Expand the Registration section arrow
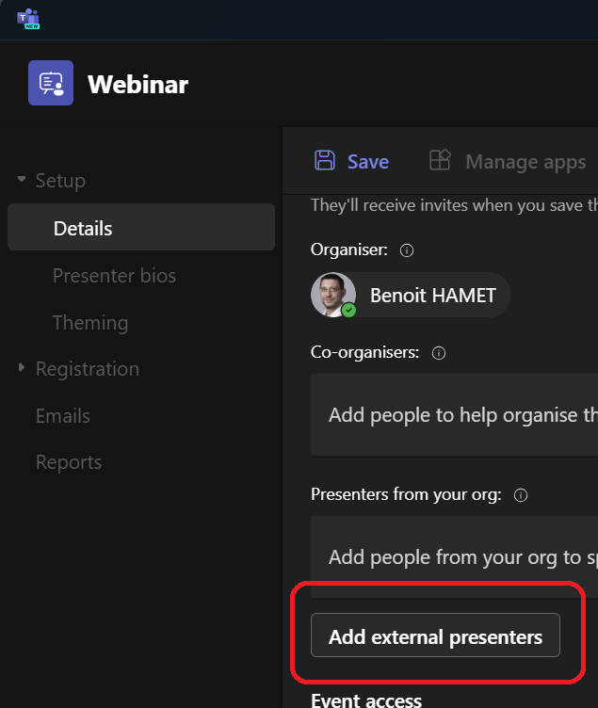 (x=22, y=367)
